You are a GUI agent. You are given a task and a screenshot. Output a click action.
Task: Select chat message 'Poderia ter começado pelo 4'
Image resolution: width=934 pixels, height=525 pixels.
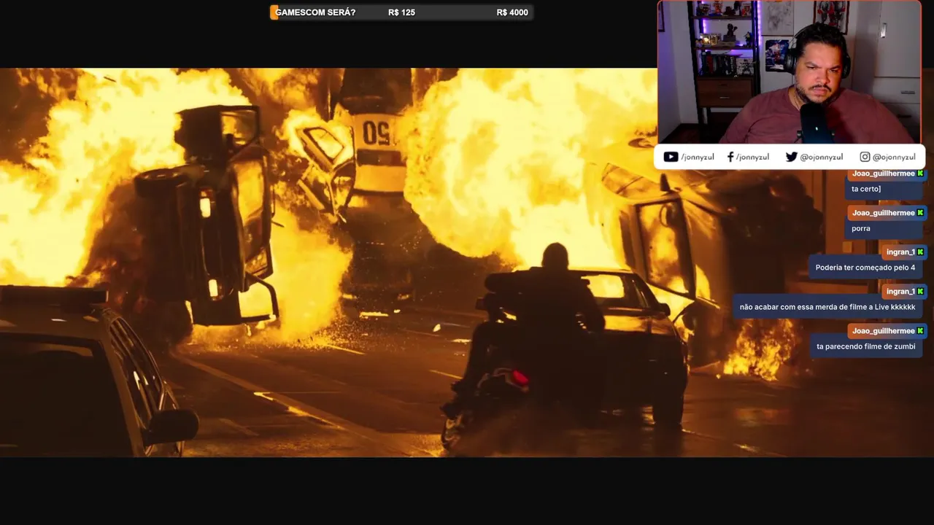pyautogui.click(x=865, y=268)
